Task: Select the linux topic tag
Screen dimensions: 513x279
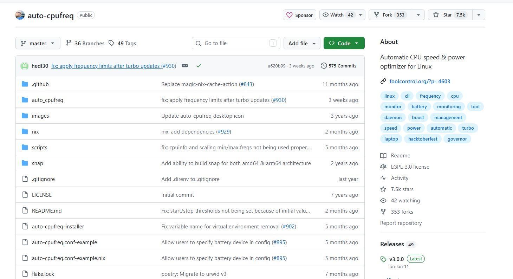Action: pyautogui.click(x=389, y=96)
